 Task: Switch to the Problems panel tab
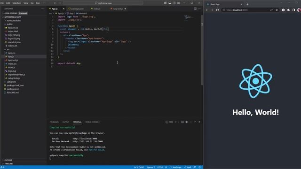(54, 122)
